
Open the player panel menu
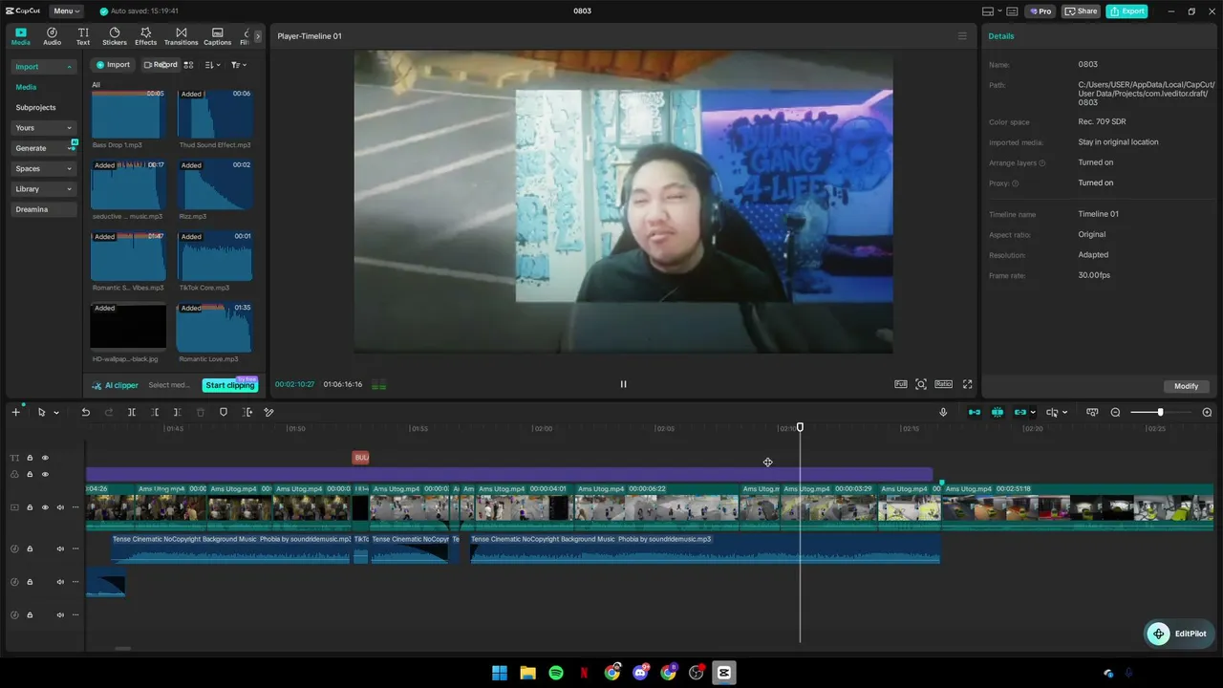[962, 36]
